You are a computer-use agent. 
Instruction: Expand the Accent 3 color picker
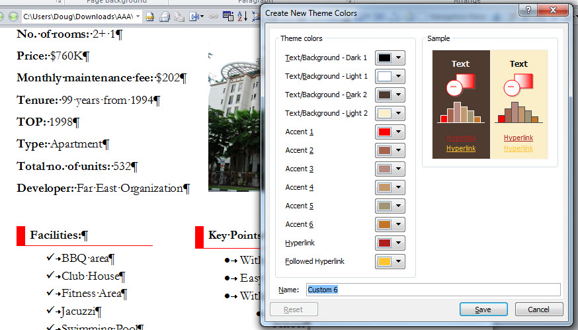tap(398, 169)
